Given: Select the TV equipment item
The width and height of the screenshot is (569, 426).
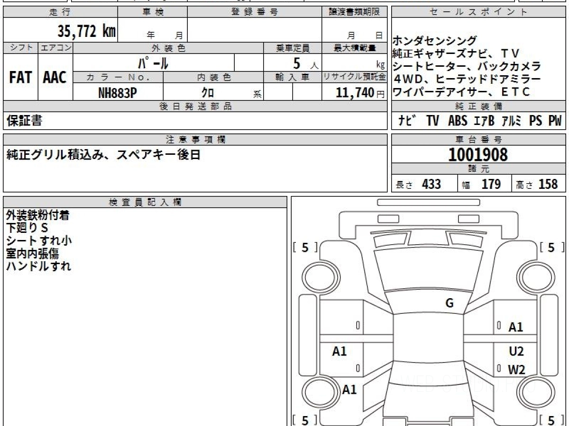Looking at the screenshot, I should [x=432, y=121].
